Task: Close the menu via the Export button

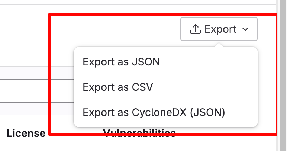Action: [x=219, y=29]
